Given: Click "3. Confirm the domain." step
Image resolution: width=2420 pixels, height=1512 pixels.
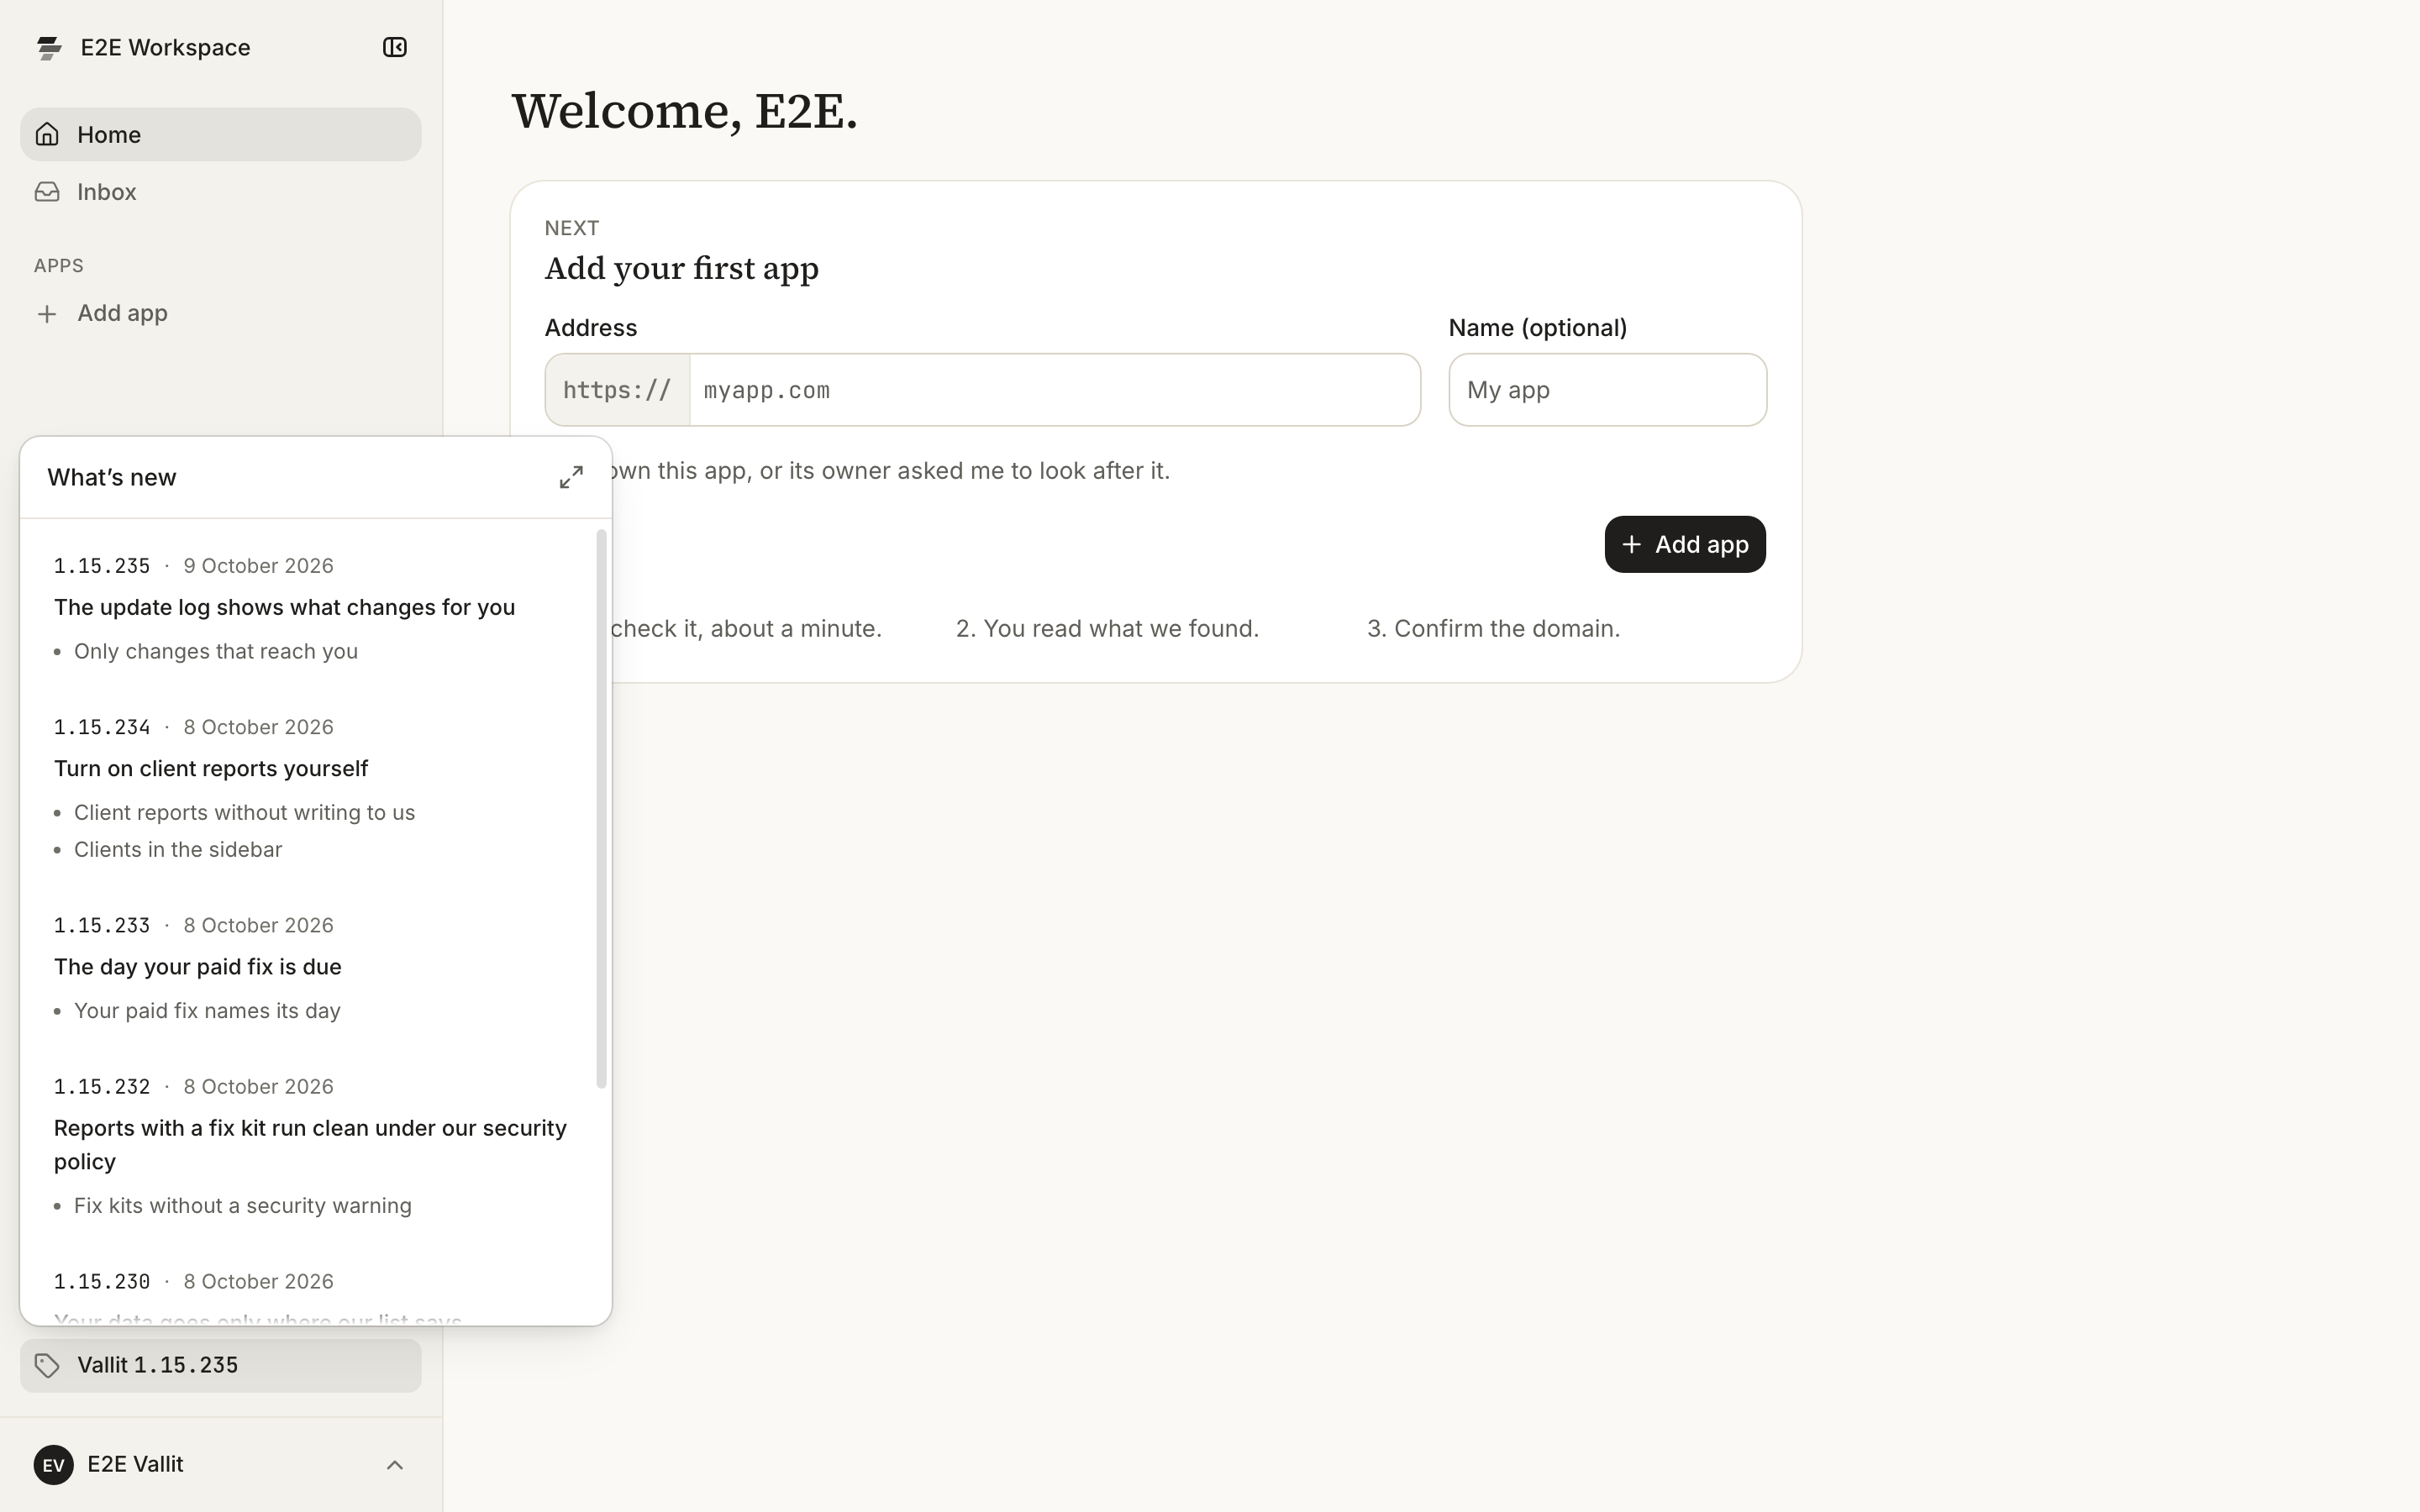Looking at the screenshot, I should pos(1493,628).
